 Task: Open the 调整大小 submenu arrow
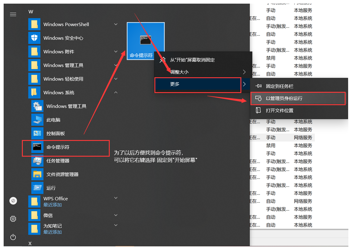point(244,72)
